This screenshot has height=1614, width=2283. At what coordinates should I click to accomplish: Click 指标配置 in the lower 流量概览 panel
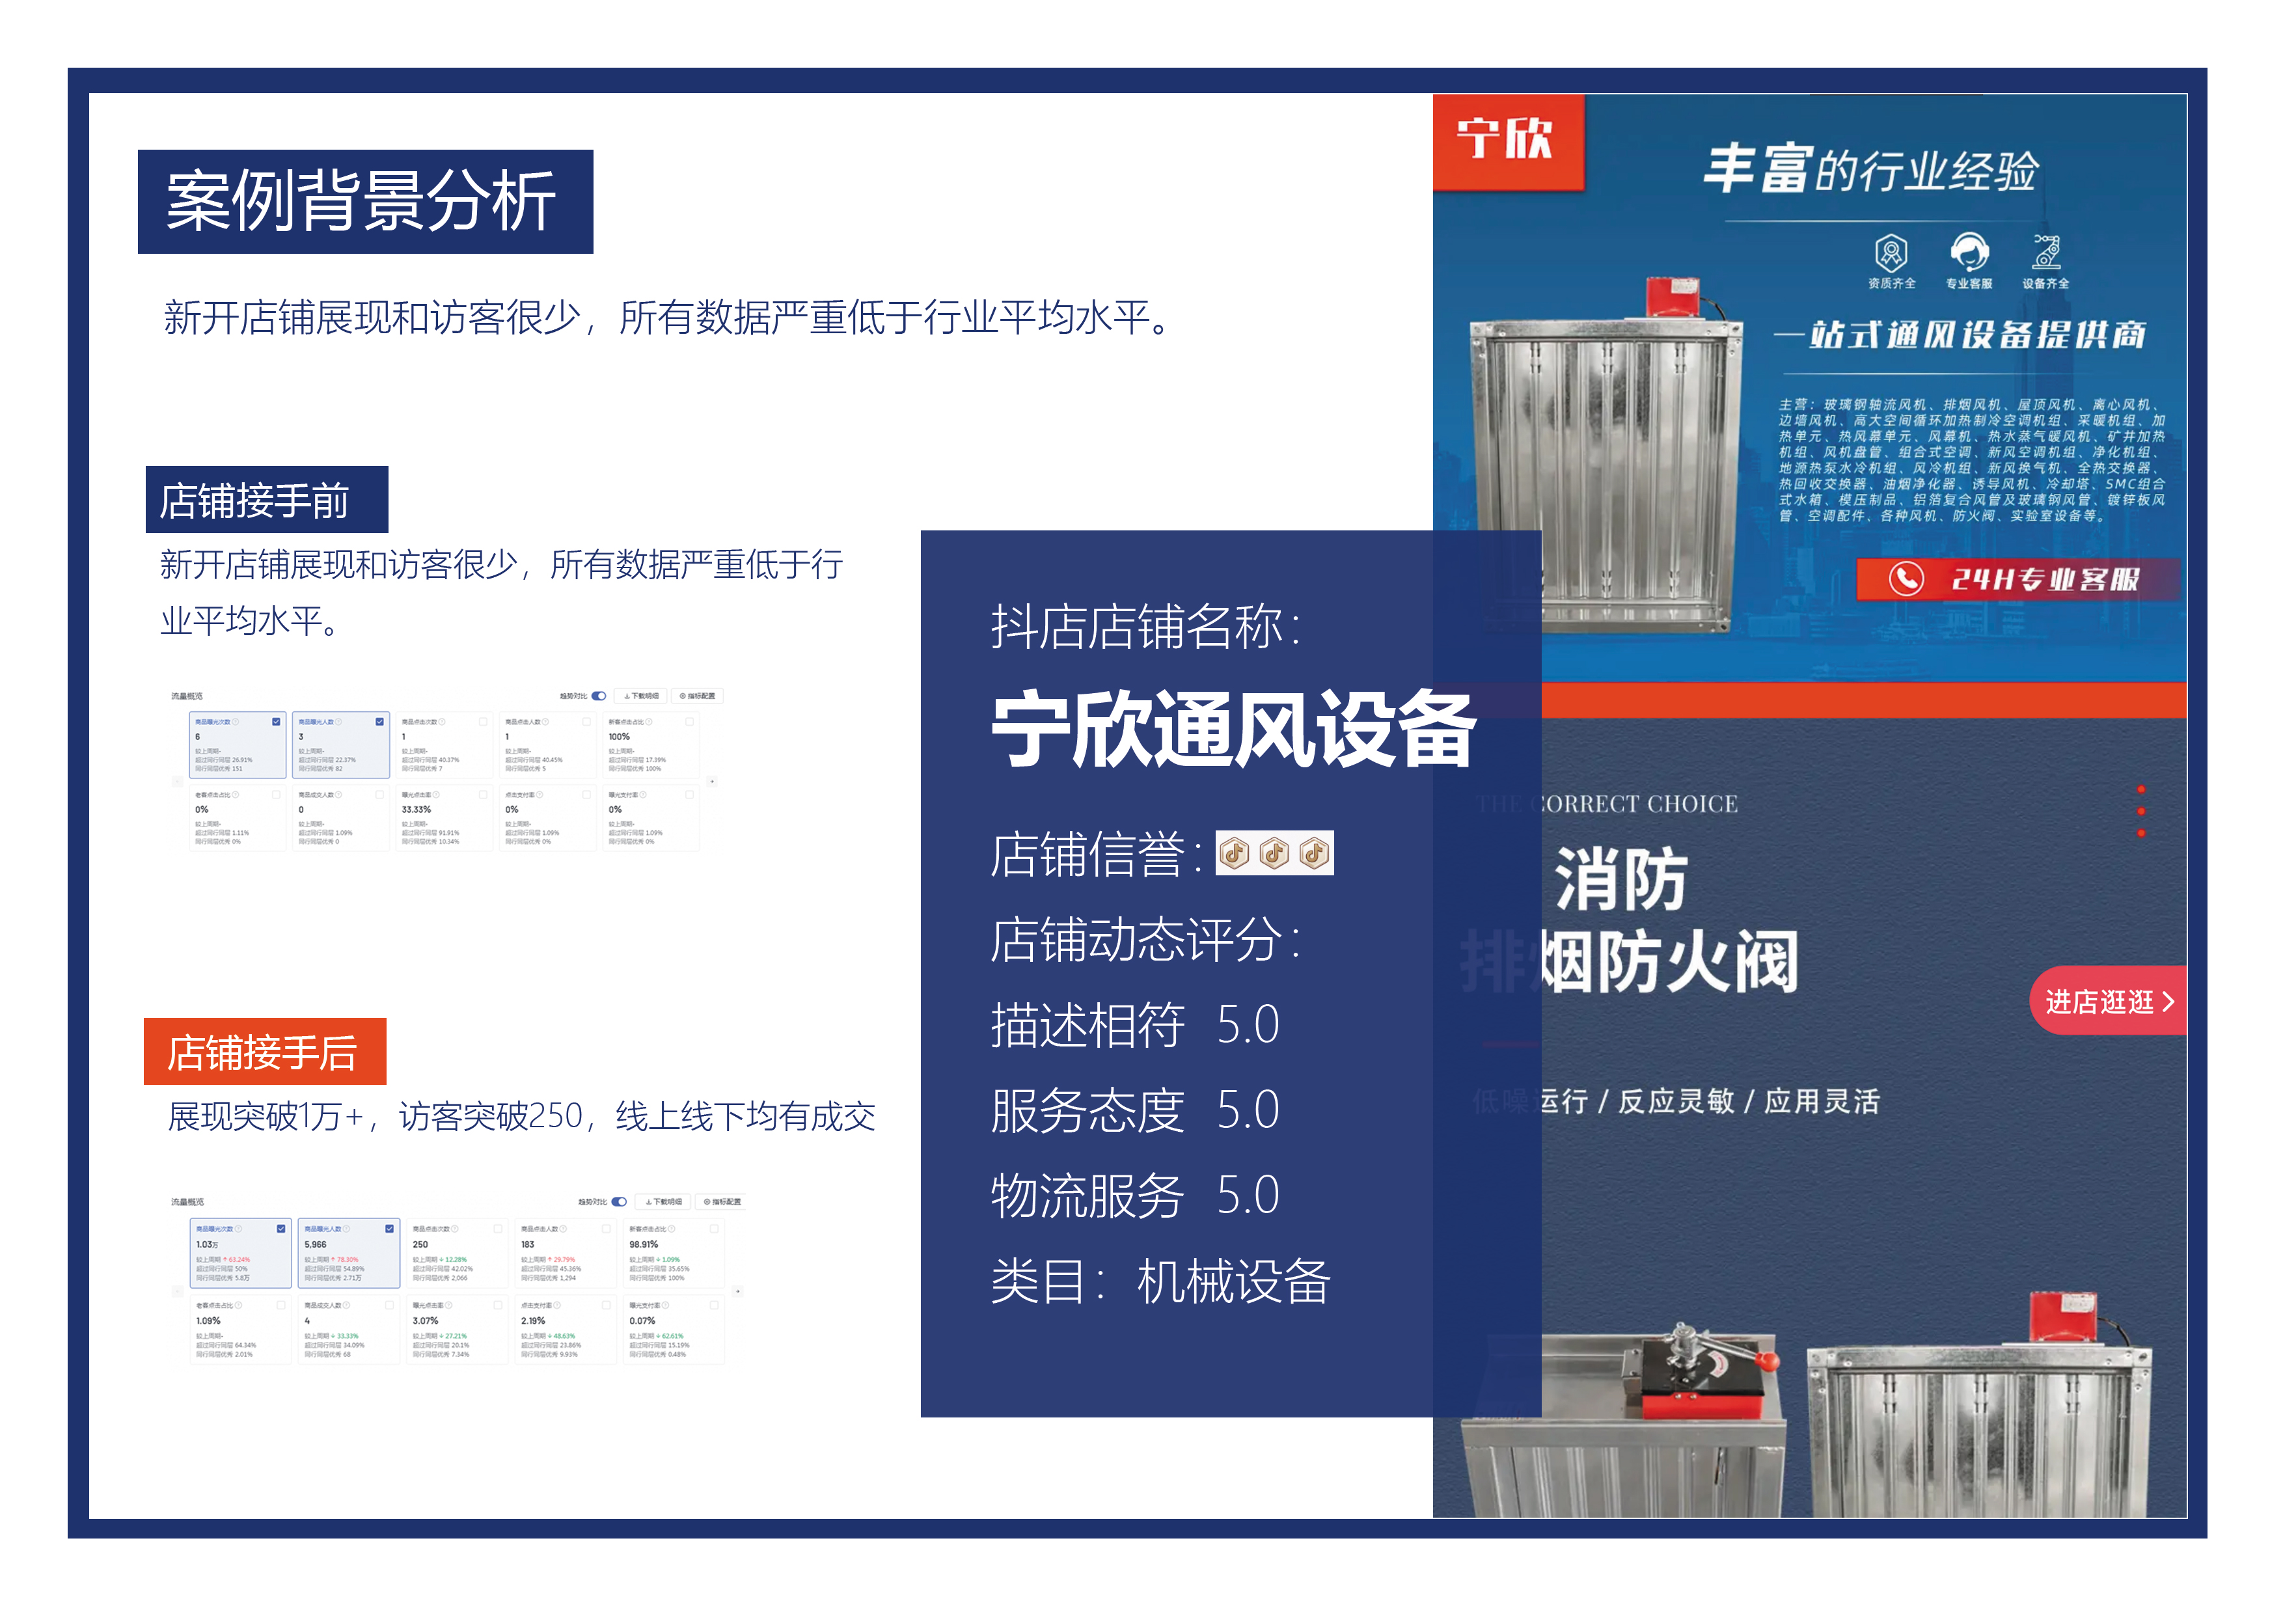point(721,1202)
